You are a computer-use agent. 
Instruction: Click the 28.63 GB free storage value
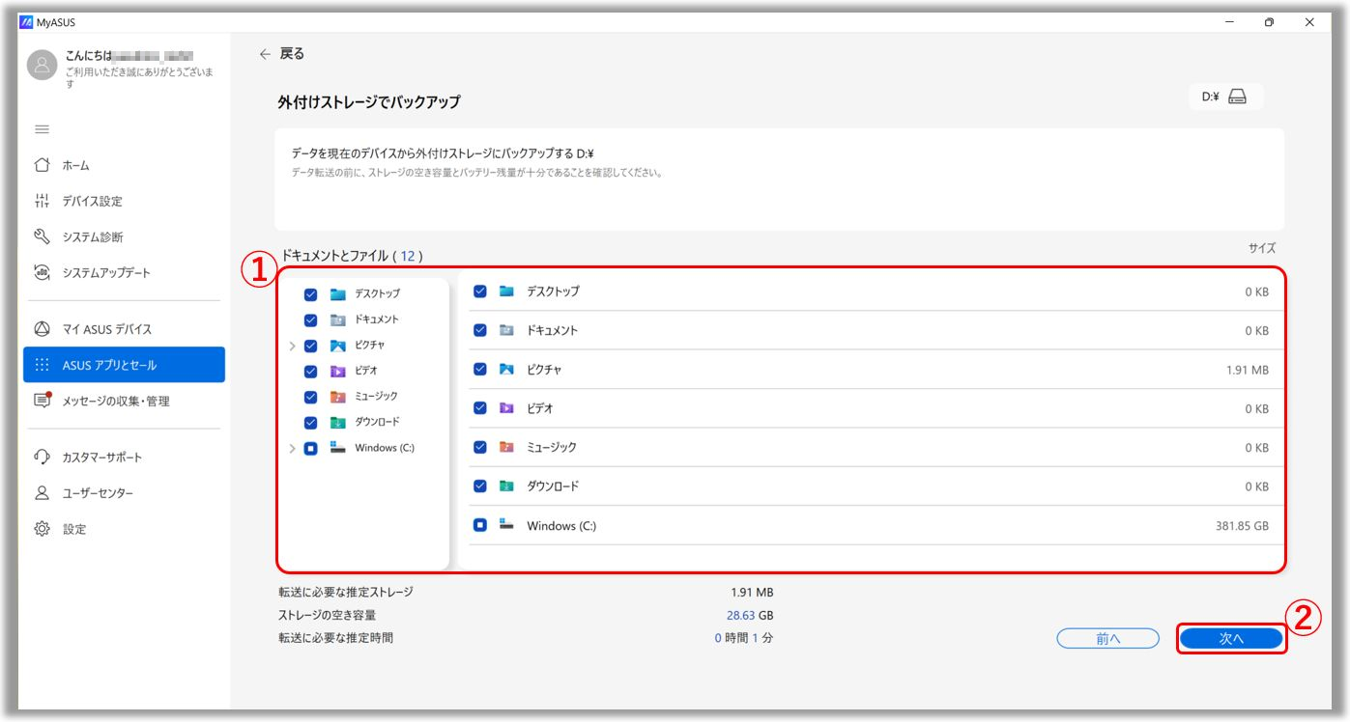[x=751, y=615]
